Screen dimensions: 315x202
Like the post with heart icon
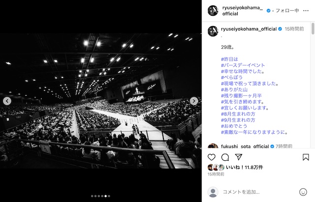pos(211,157)
